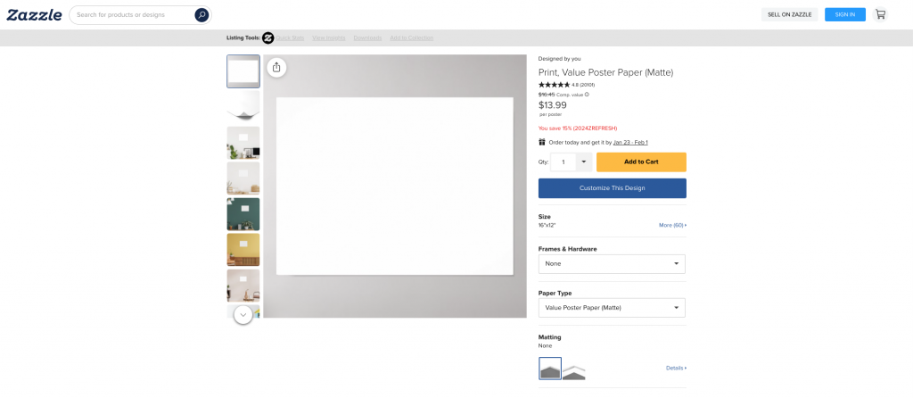Click the Add to Cart button
The width and height of the screenshot is (913, 398).
(x=641, y=162)
